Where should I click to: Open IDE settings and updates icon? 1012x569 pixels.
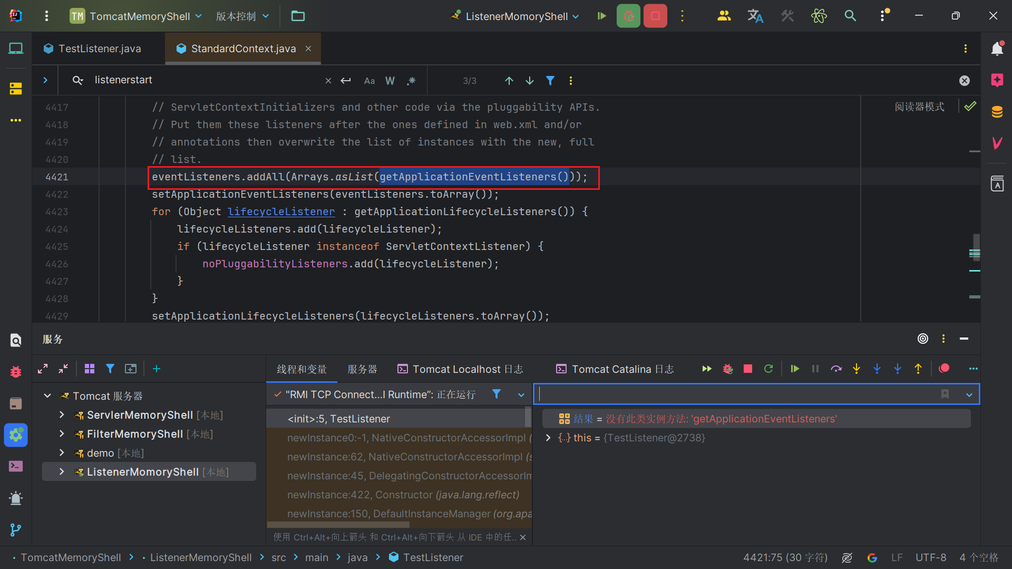883,16
